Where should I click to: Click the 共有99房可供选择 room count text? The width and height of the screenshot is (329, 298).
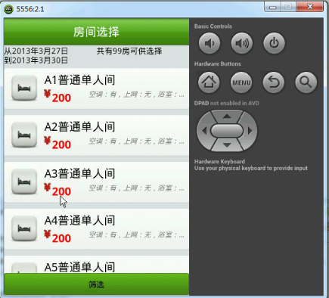click(129, 51)
